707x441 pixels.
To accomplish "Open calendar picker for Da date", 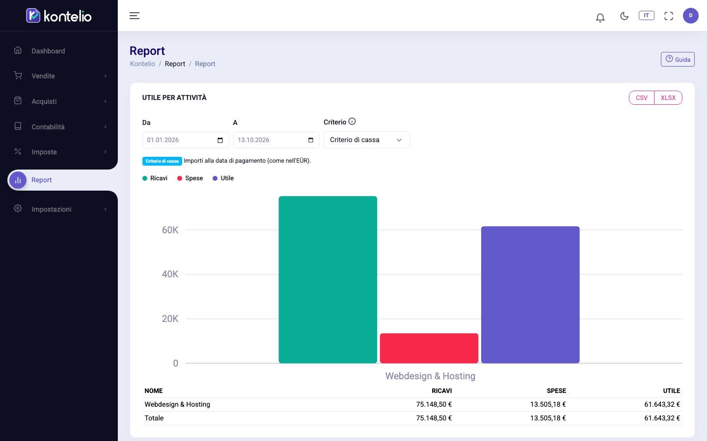I will click(x=220, y=140).
